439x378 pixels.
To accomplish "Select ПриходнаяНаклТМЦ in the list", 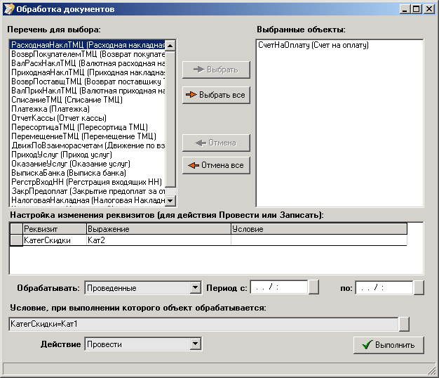I will coord(88,72).
